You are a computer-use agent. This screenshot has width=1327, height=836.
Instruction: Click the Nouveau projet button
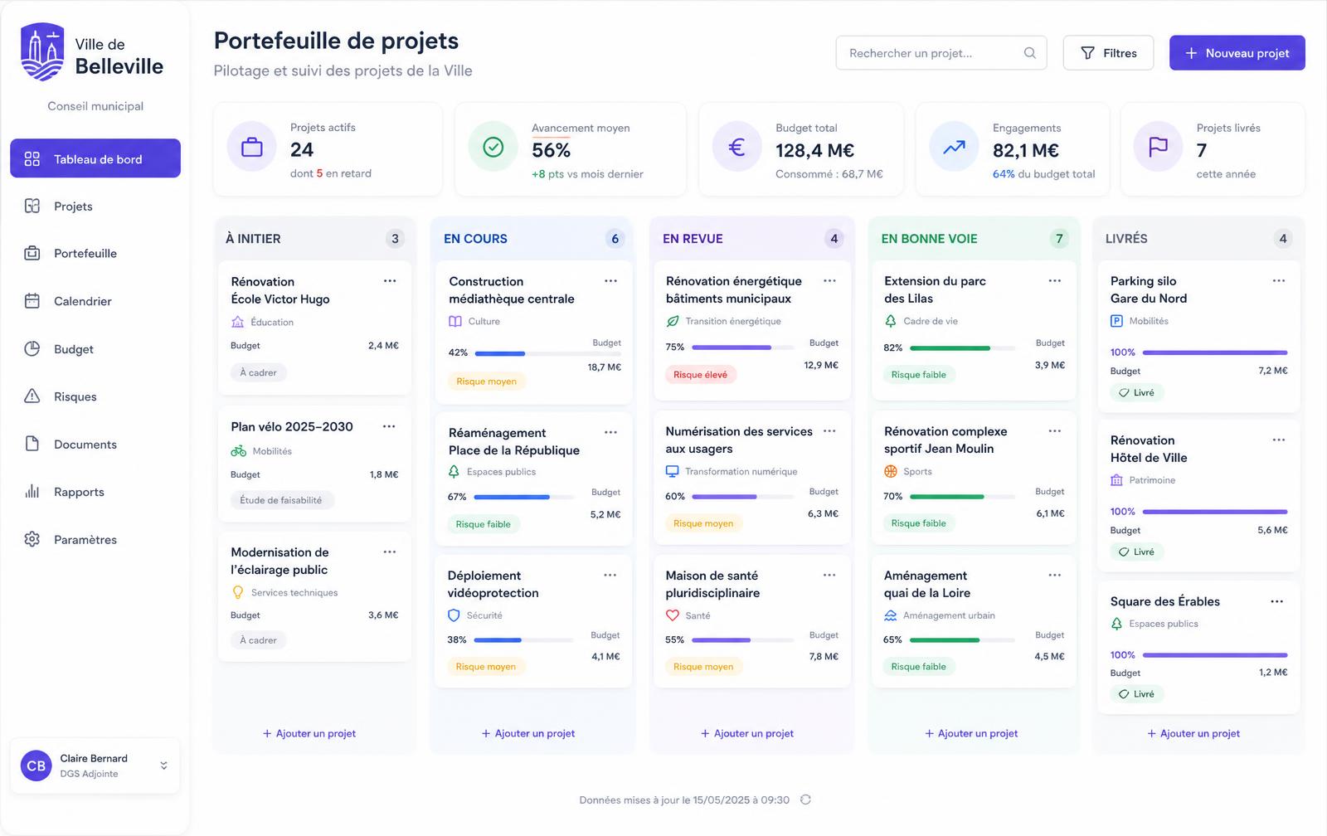[1237, 53]
